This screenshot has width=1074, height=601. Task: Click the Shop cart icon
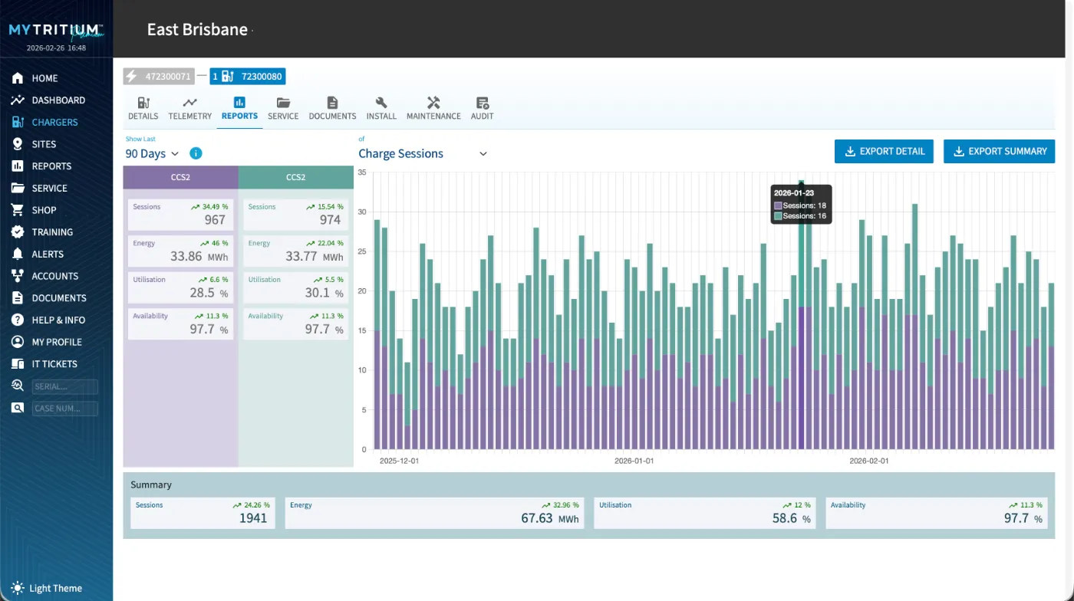[x=18, y=210]
